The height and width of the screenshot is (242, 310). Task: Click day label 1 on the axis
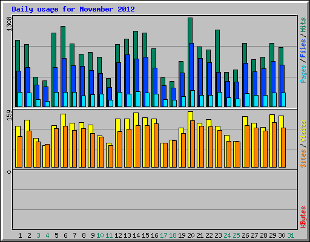(20, 235)
